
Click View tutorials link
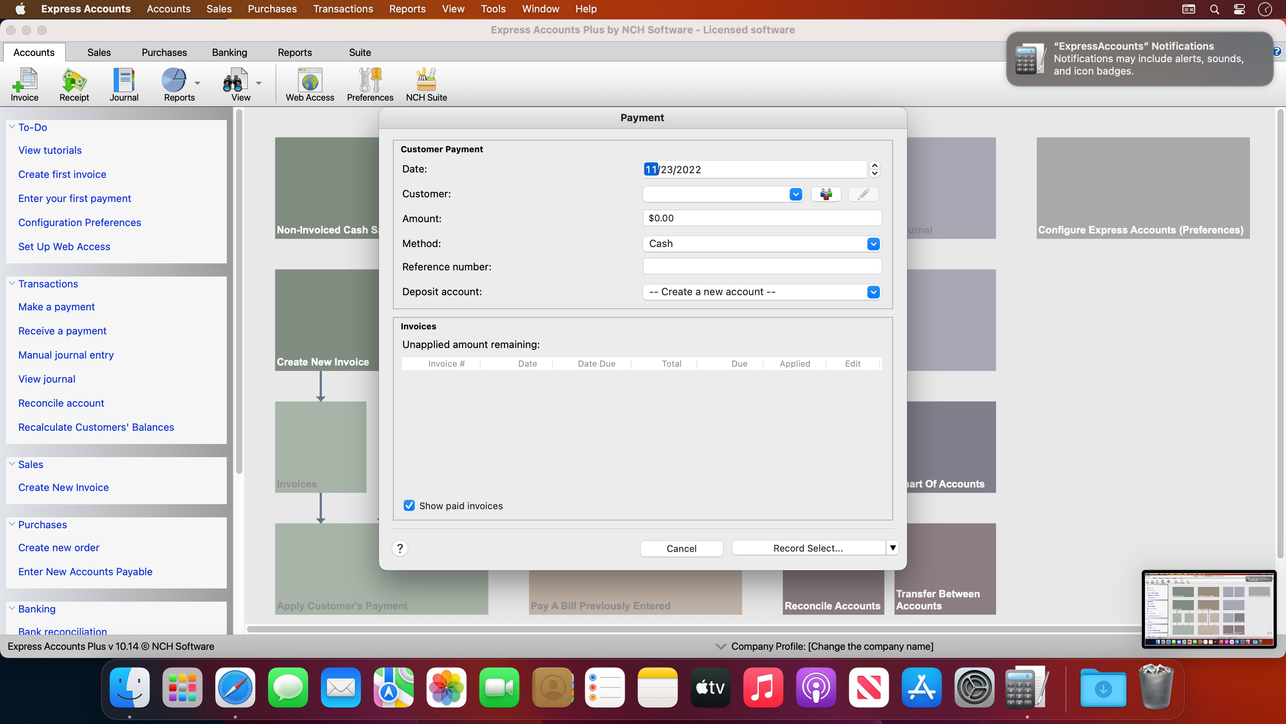coord(50,150)
